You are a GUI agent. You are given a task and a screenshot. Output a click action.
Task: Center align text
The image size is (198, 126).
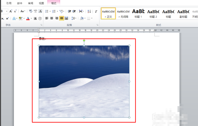(x=52, y=18)
